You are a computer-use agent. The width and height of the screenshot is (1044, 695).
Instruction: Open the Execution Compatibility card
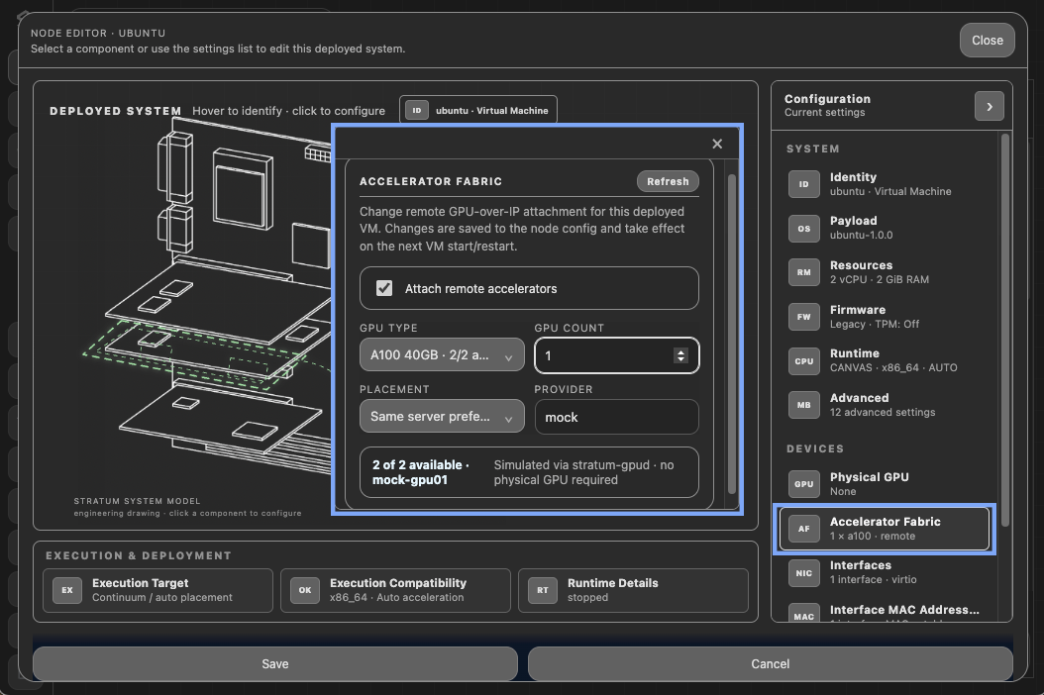[x=395, y=590]
